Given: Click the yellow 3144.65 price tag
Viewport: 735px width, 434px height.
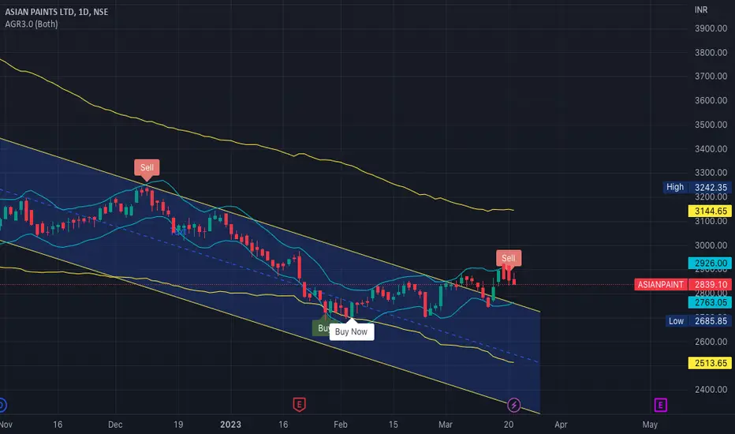Looking at the screenshot, I should point(710,211).
